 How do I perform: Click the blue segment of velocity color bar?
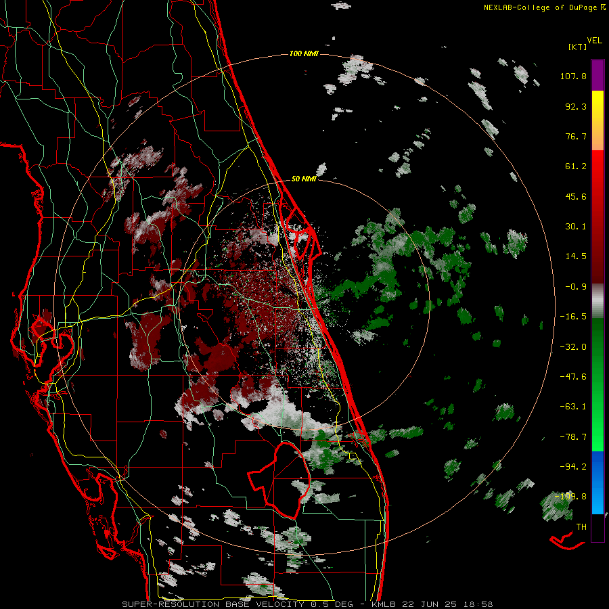pyautogui.click(x=597, y=482)
